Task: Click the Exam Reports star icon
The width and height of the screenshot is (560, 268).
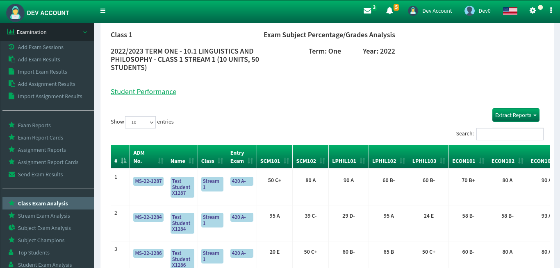Action: pos(11,125)
